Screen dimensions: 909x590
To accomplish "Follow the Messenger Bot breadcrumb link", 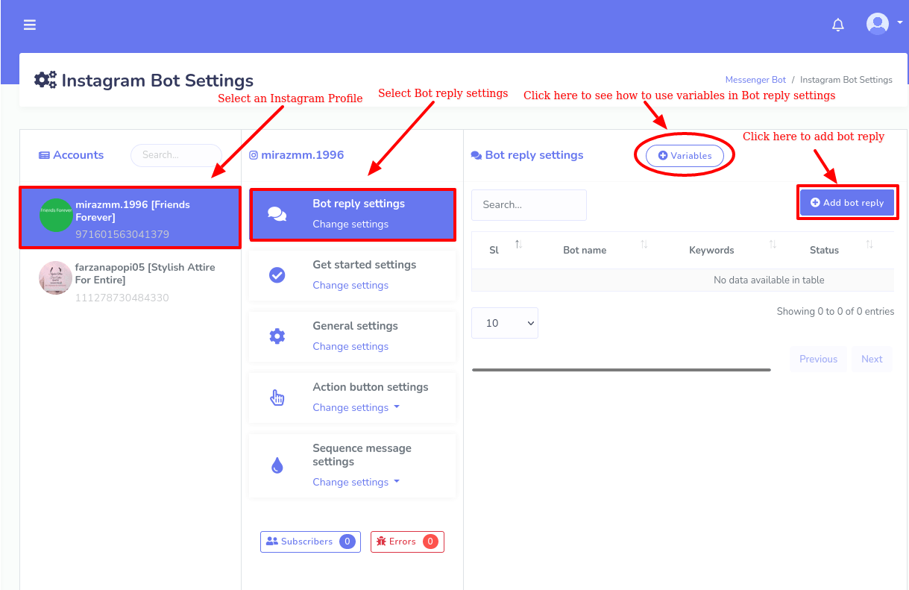I will tap(755, 80).
